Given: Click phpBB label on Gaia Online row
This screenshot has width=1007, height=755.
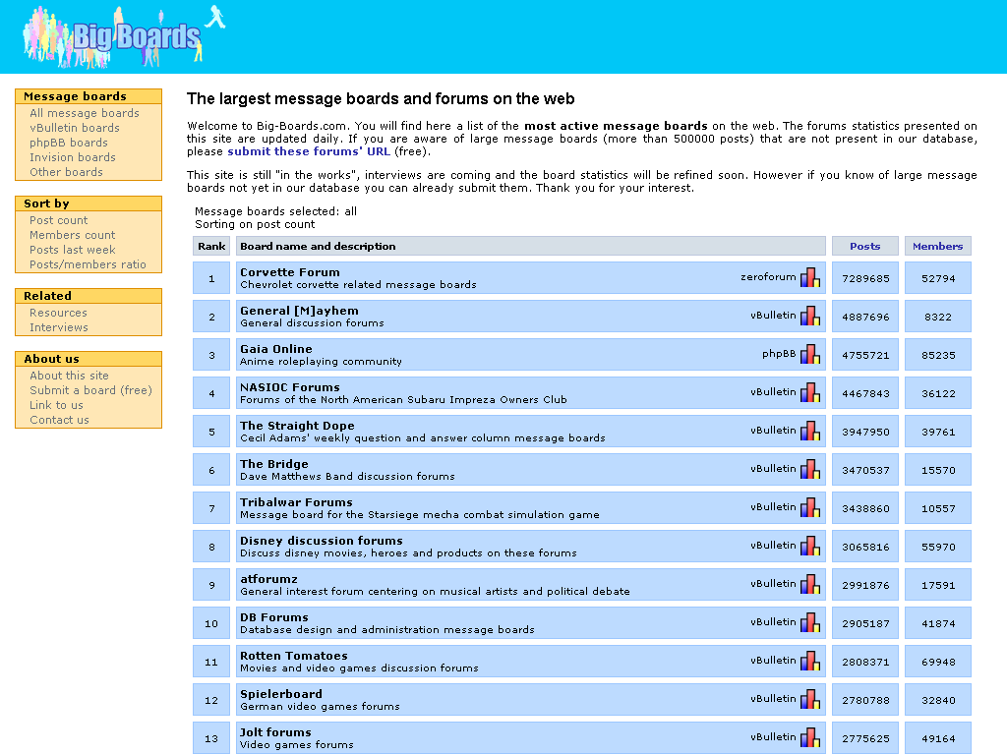Looking at the screenshot, I should 779,354.
